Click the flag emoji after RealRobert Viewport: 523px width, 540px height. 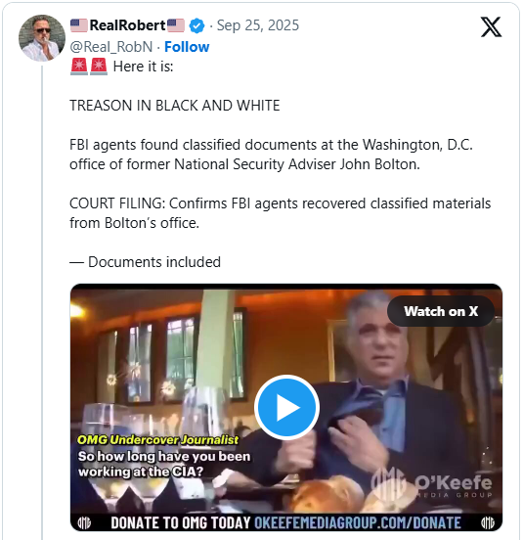176,25
